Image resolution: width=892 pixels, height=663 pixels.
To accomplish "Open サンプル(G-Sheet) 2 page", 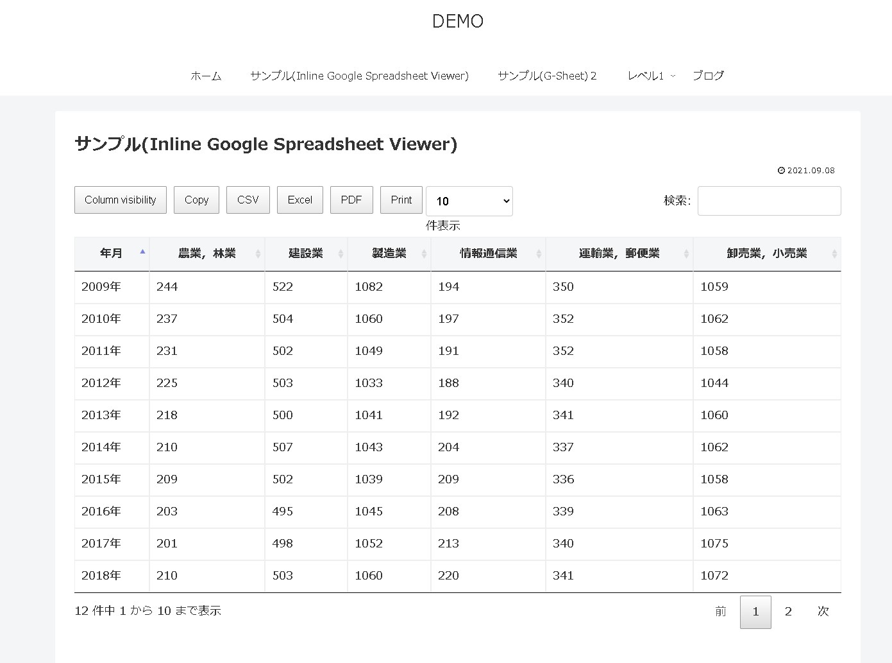I will point(547,76).
